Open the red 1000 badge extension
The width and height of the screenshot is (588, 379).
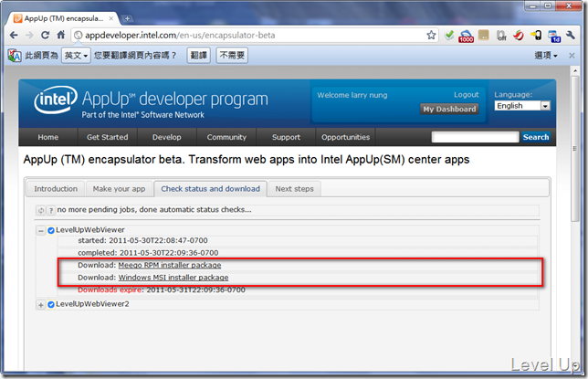coord(466,36)
